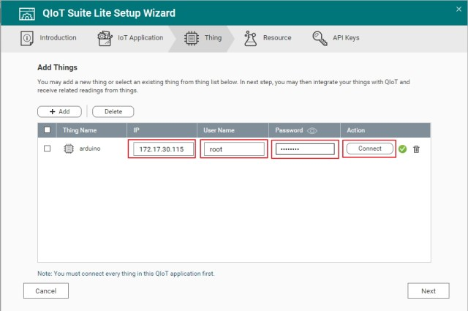Screen dimensions: 468x311
Task: Click the green connection status checkmark
Action: pos(403,149)
